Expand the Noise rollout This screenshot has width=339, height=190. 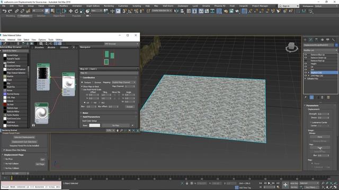[x=85, y=113]
